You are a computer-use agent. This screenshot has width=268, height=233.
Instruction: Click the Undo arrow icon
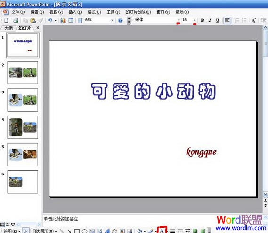click(x=50, y=20)
